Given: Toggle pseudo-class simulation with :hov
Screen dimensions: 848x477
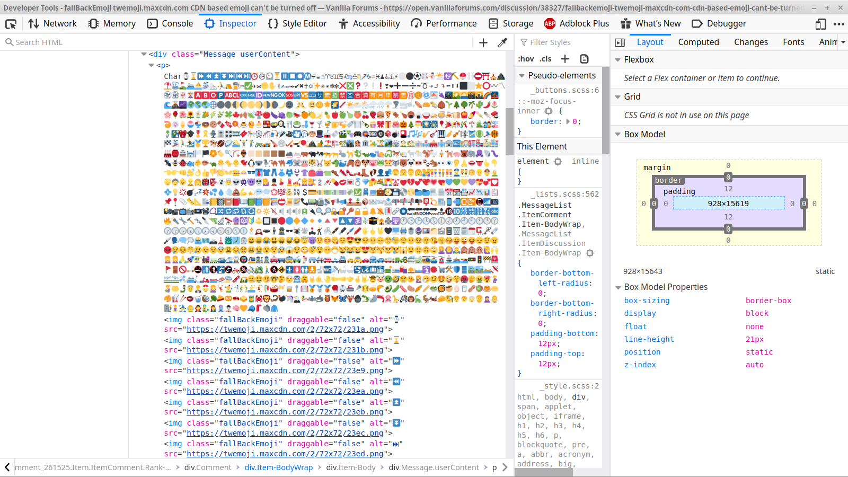Looking at the screenshot, I should [526, 59].
